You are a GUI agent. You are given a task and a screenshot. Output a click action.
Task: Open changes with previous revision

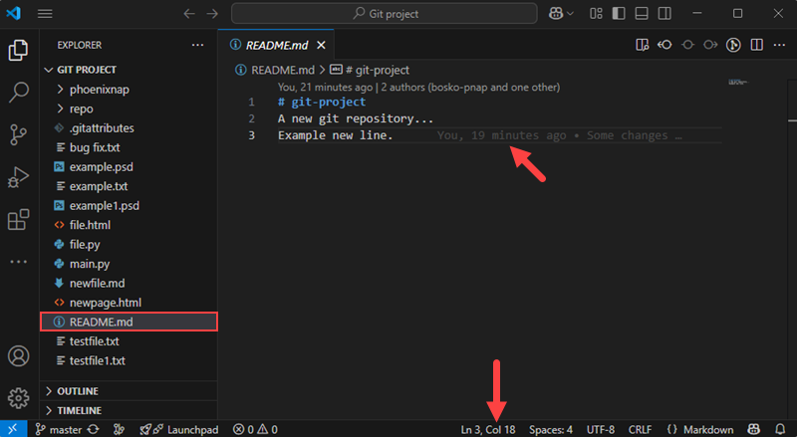[x=664, y=45]
